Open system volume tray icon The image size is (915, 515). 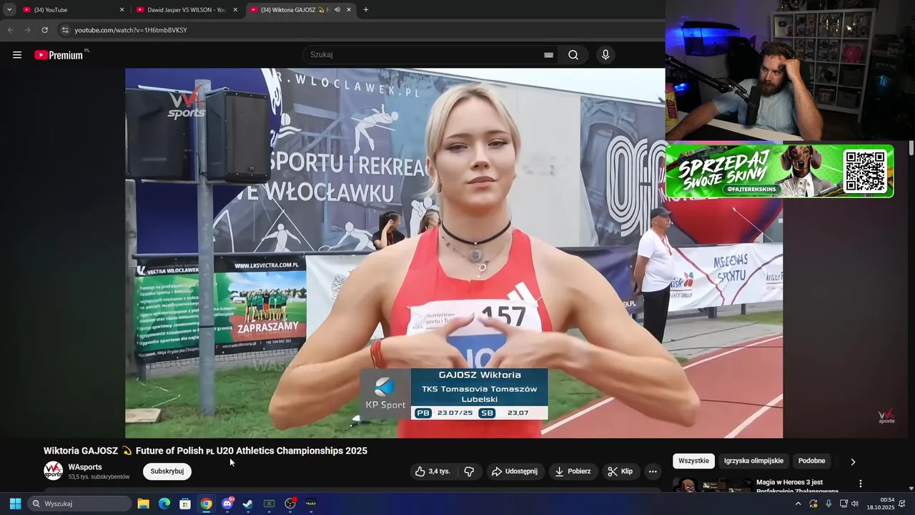855,504
